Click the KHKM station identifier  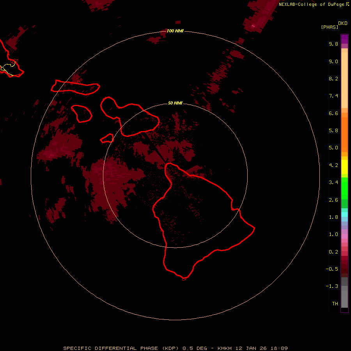[225, 348]
